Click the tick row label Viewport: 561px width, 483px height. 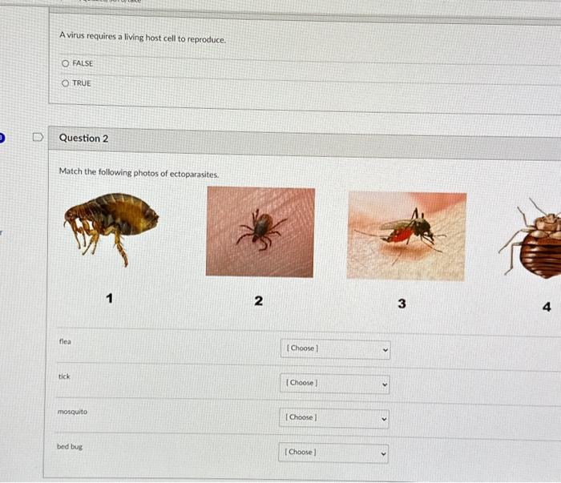[64, 376]
